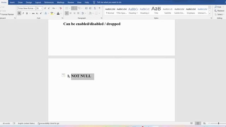Justify paragraph text
The width and height of the screenshot is (226, 127).
(x=78, y=13)
